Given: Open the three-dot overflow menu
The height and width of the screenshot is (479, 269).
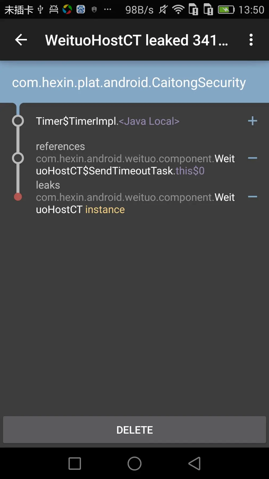Looking at the screenshot, I should pyautogui.click(x=251, y=40).
